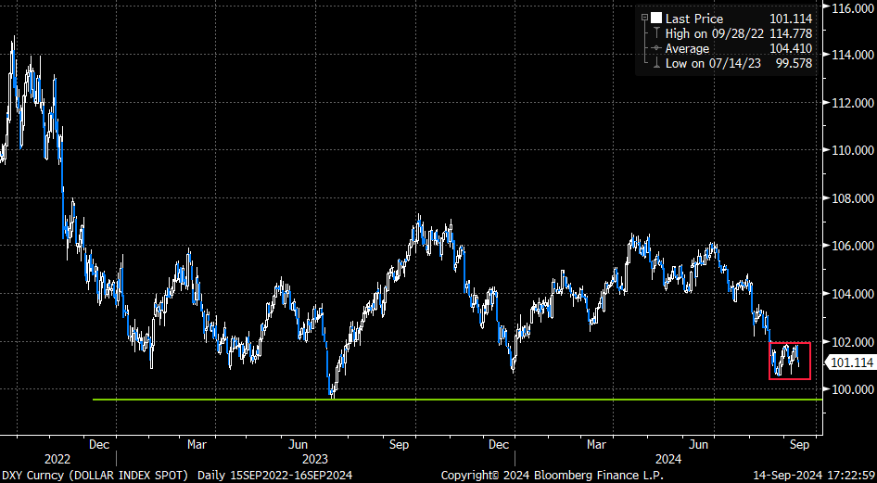Viewport: 877px width, 483px height.
Task: Click the High on 09/28/22 legend entry
Action: (x=738, y=33)
